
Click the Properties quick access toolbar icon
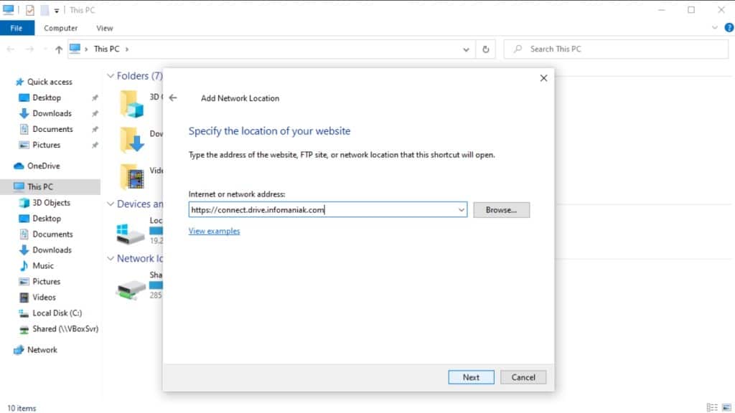[30, 10]
